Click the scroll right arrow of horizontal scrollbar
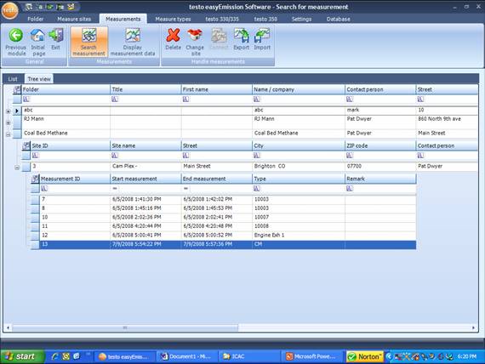This screenshot has height=364, width=485. (x=473, y=327)
